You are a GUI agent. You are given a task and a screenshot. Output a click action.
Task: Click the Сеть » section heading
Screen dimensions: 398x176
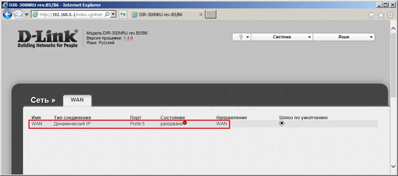click(43, 100)
